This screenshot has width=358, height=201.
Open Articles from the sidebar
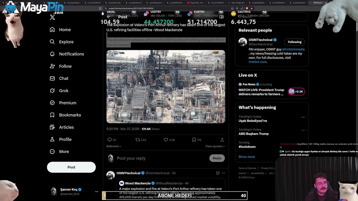click(62, 127)
